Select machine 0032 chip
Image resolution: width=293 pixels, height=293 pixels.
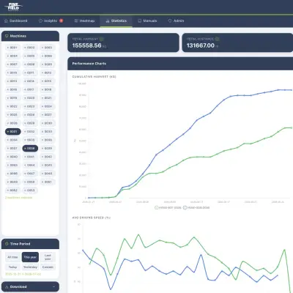pos(30,132)
